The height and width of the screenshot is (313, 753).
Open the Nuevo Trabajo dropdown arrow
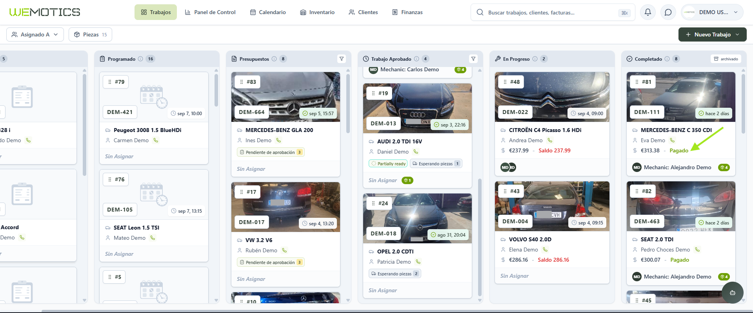pos(738,34)
